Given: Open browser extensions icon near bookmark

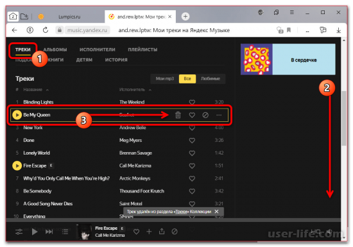Looking at the screenshot, I should click(x=280, y=30).
